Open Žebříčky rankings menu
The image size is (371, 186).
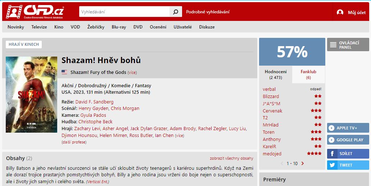point(96,27)
